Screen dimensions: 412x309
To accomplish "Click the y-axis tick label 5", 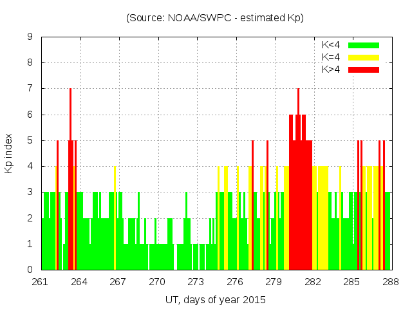I will 30,140.
